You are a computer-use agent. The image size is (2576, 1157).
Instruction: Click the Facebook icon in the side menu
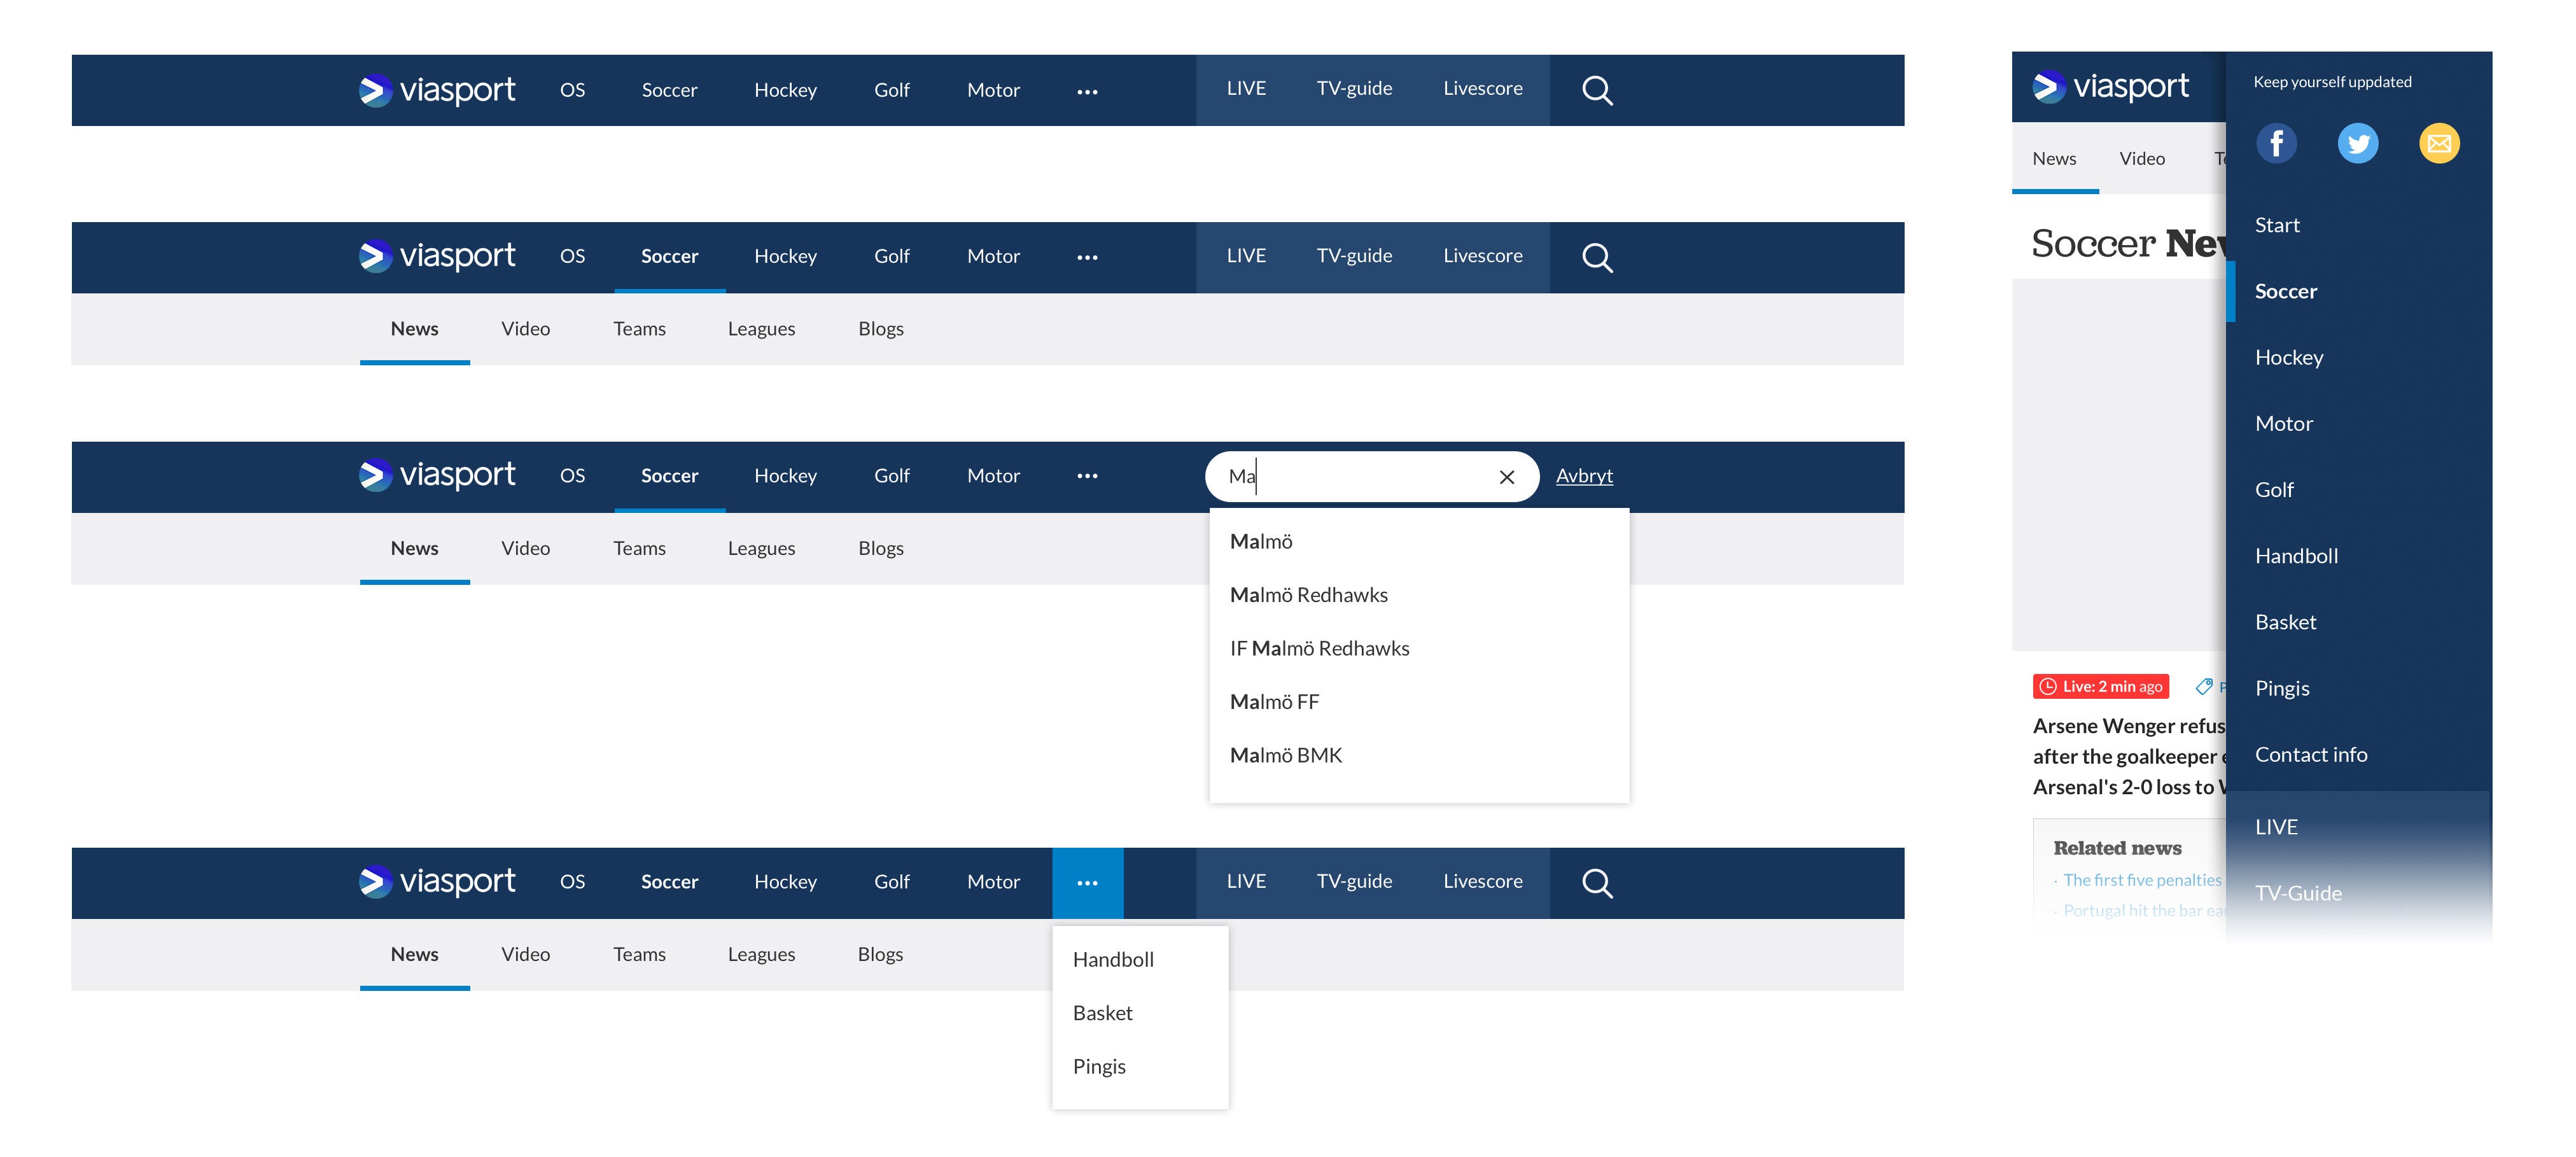tap(2276, 143)
